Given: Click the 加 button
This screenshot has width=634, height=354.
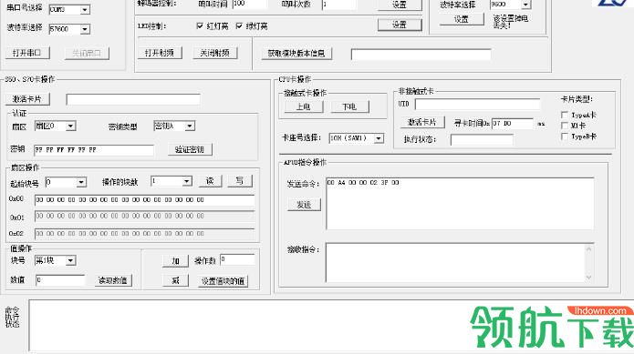Looking at the screenshot, I should point(175,261).
